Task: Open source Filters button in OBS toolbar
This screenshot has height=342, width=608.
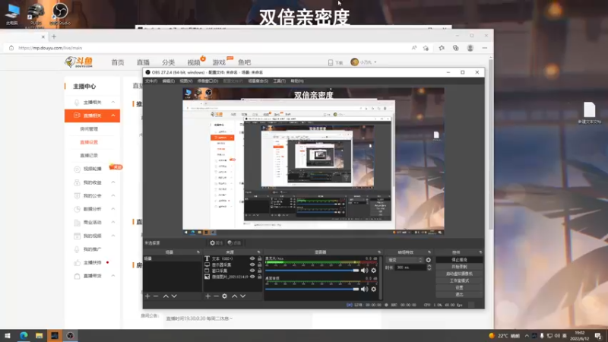Action: [234, 242]
